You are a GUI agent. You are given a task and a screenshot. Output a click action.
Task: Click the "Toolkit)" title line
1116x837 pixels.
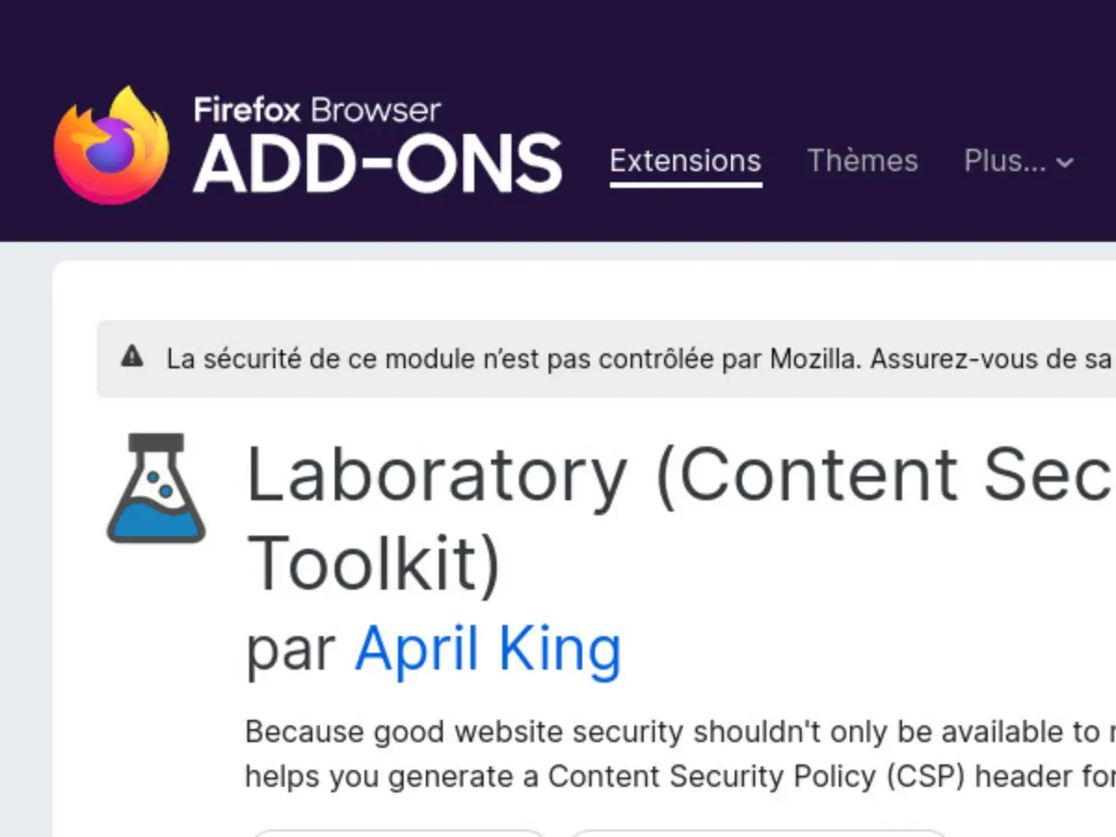tap(374, 564)
